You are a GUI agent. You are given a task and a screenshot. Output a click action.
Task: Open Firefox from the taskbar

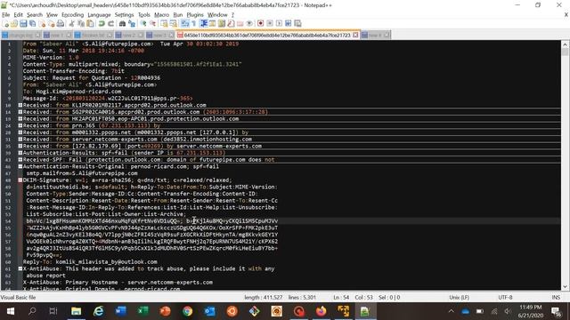pos(321,311)
